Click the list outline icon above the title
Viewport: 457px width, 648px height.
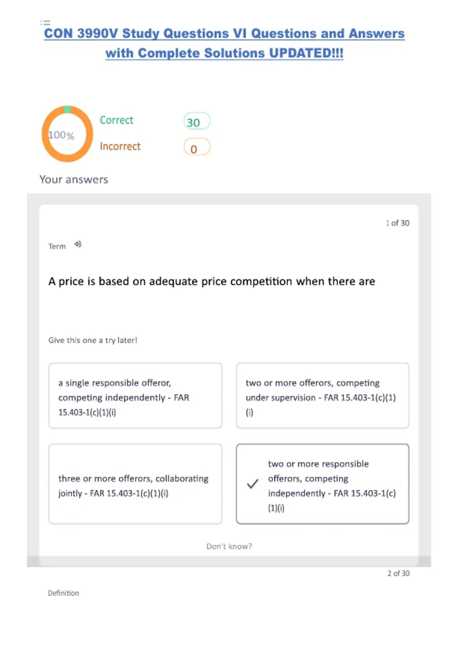[45, 22]
